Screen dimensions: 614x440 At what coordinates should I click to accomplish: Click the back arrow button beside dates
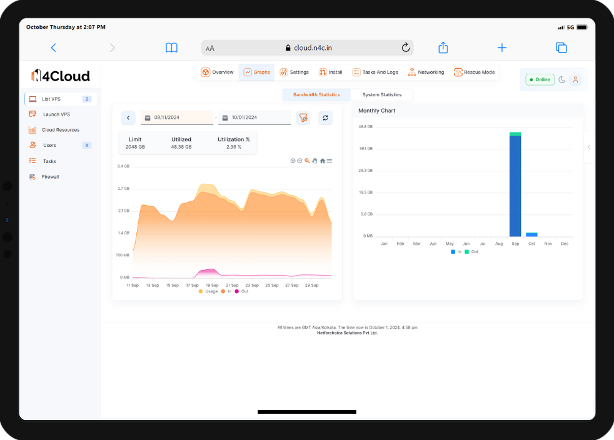128,117
